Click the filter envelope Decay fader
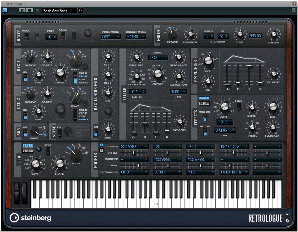 145,123
